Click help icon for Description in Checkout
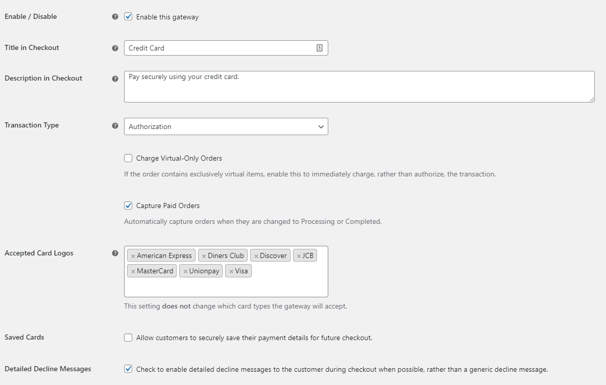 coord(115,79)
